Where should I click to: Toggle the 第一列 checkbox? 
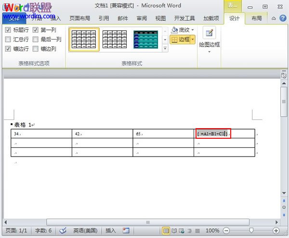pos(35,30)
